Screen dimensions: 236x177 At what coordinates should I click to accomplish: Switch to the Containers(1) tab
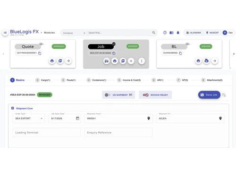(97, 80)
